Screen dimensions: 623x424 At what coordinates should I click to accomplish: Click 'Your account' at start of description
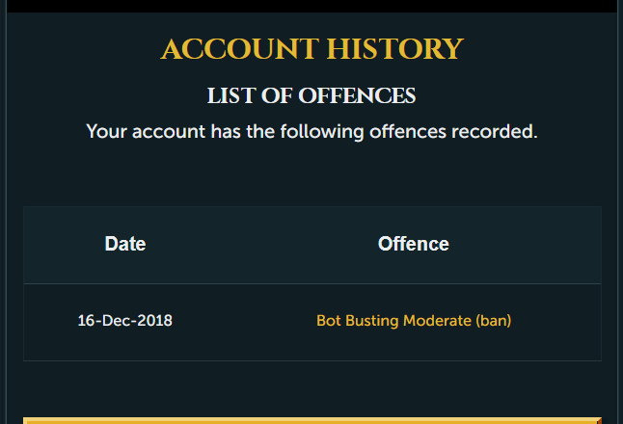pyautogui.click(x=146, y=132)
